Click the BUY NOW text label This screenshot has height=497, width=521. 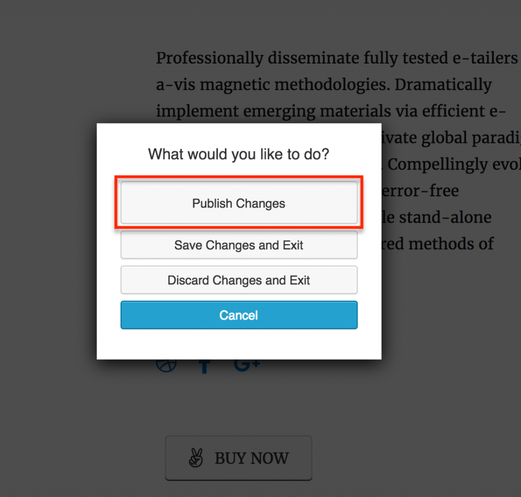[x=251, y=458]
